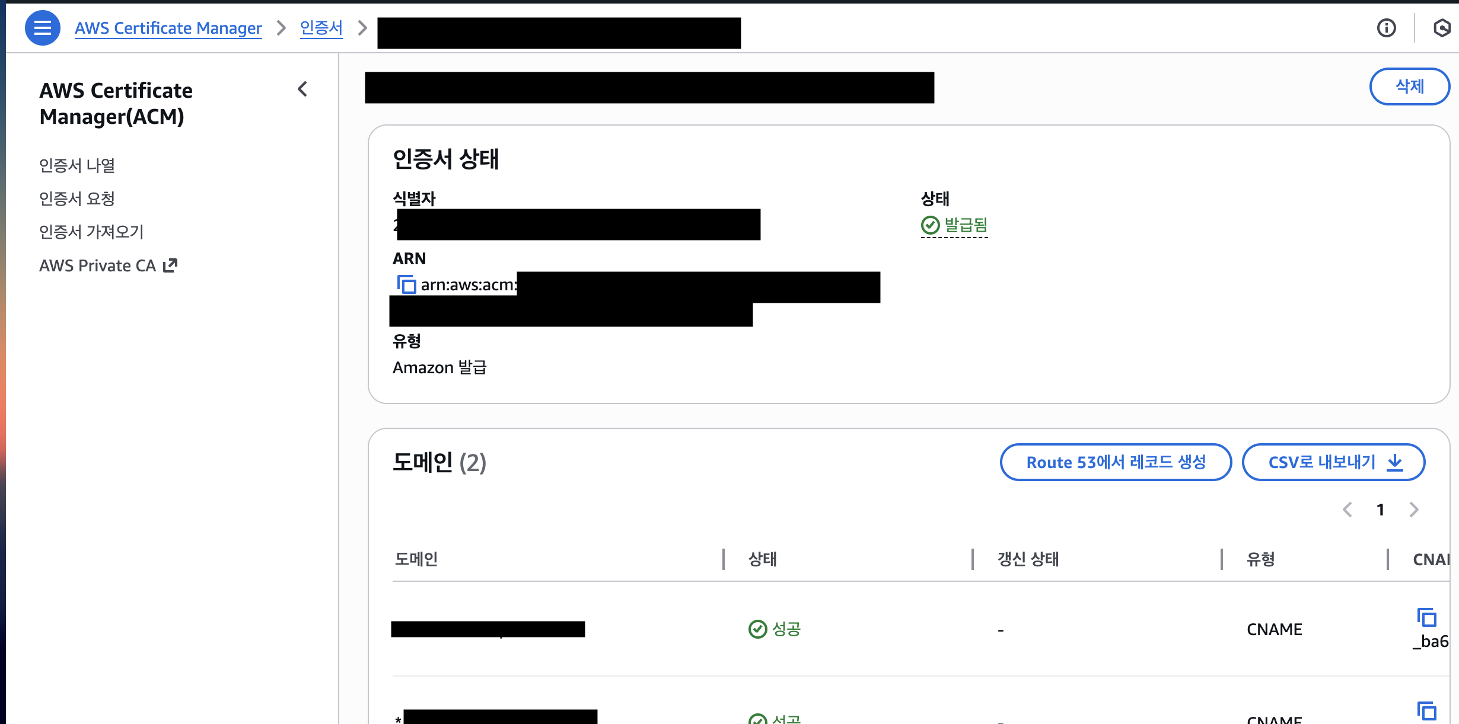This screenshot has width=1459, height=724.
Task: Open AWS Private CA external link
Action: pos(108,265)
